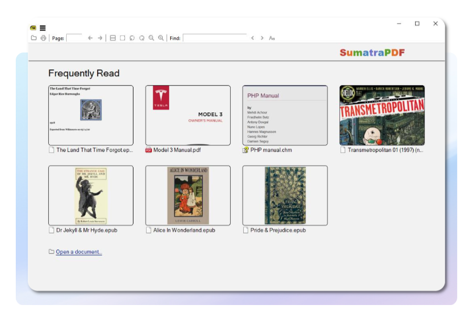The height and width of the screenshot is (315, 473).
Task: Close the SumatraPDF window
Action: tap(435, 24)
